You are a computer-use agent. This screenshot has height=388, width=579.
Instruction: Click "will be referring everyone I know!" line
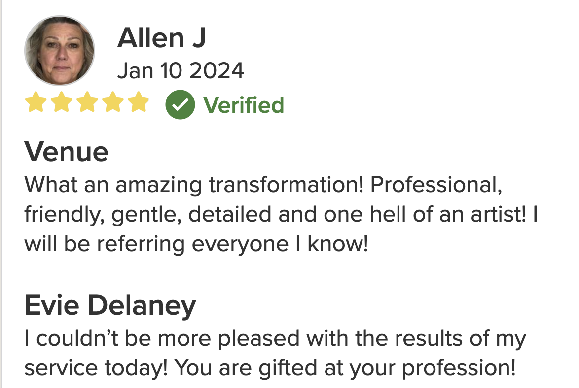196,244
